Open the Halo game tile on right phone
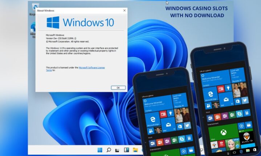Screen dimensions: 261x156 click(247, 138)
